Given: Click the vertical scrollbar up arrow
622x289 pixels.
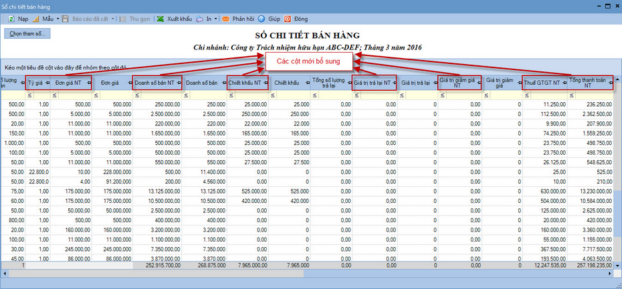Looking at the screenshot, I should point(617,78).
